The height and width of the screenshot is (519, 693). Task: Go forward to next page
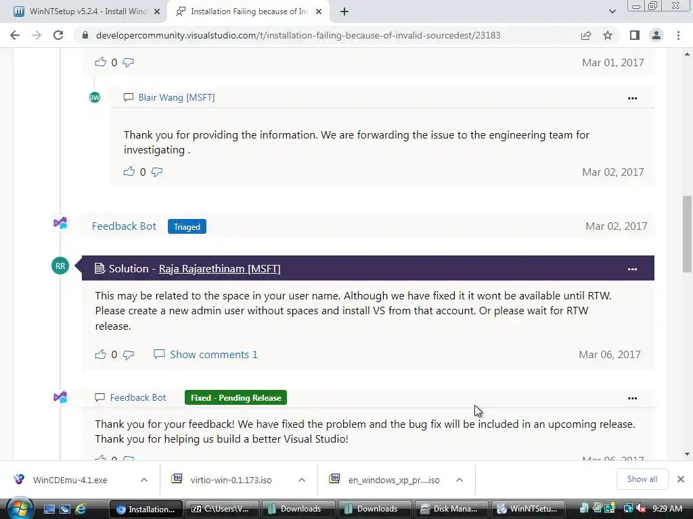click(37, 35)
